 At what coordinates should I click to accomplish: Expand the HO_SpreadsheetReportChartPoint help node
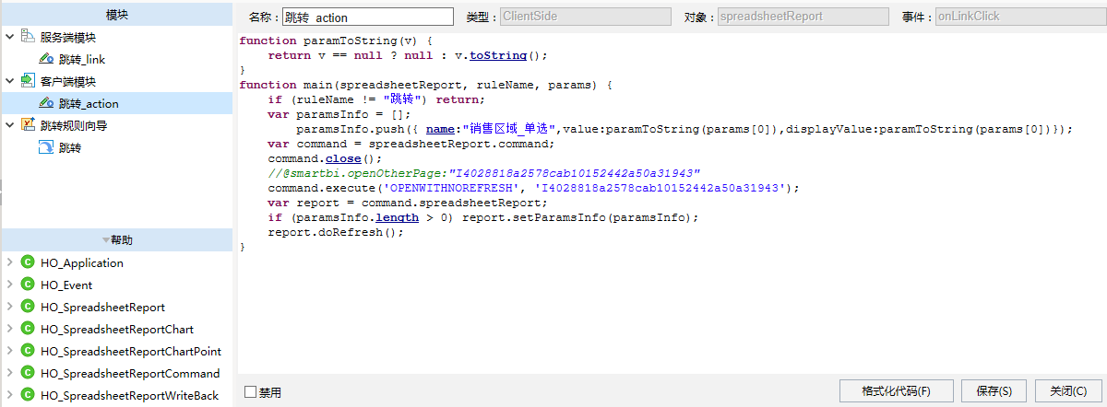pos(9,351)
